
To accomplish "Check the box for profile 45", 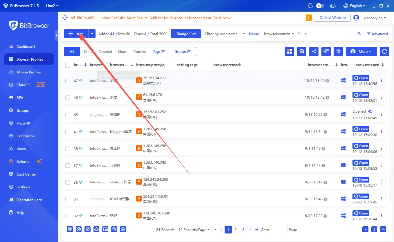I will tap(68, 115).
